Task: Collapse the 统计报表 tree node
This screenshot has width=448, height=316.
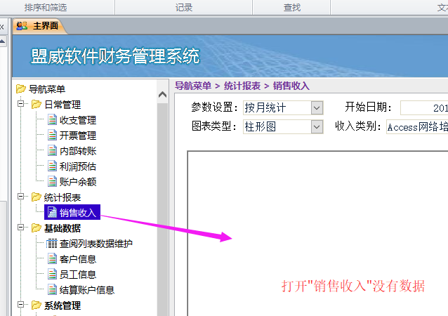Action: 20,197
